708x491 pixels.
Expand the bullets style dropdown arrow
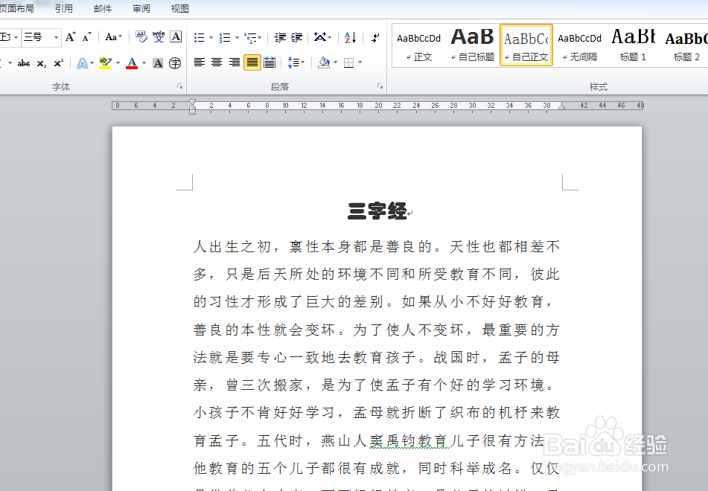211,38
